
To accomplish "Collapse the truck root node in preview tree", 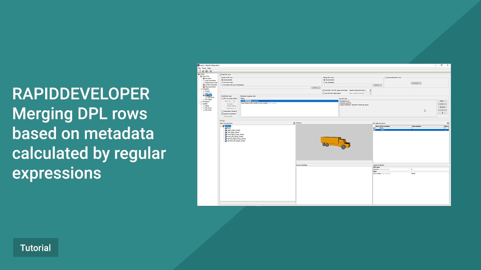I will [221, 126].
